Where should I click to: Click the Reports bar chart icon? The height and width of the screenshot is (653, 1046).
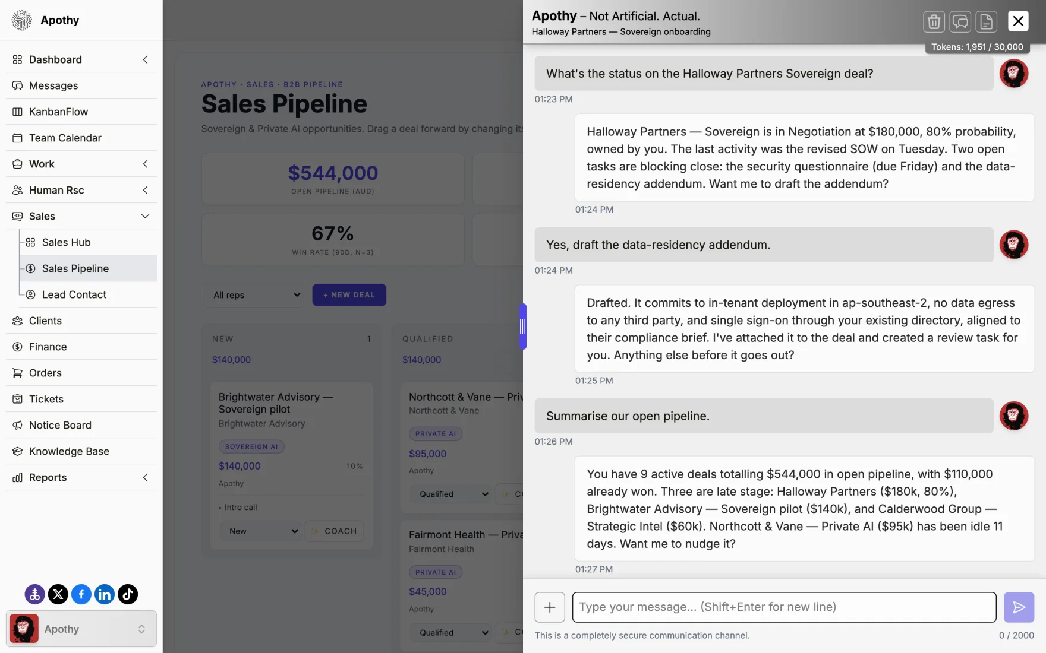point(17,477)
